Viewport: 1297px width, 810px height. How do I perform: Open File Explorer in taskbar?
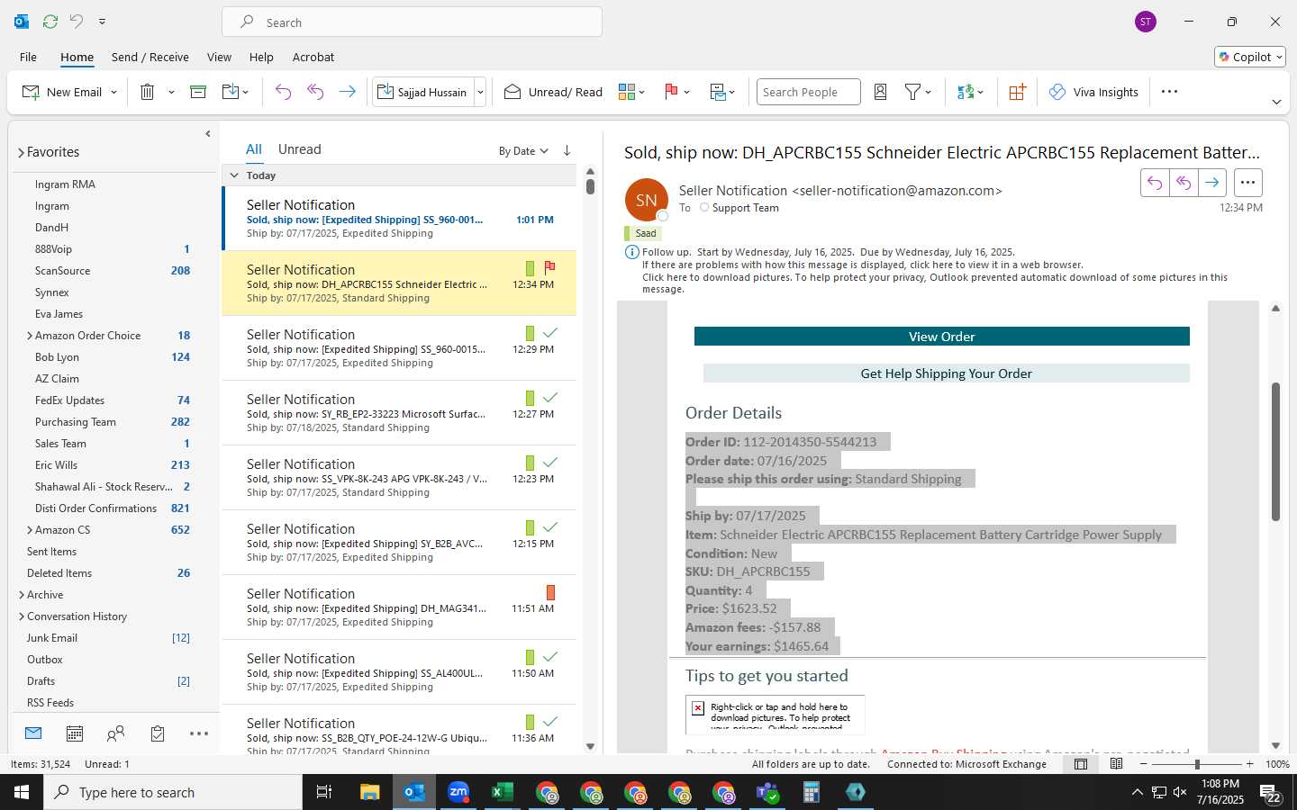click(x=370, y=792)
